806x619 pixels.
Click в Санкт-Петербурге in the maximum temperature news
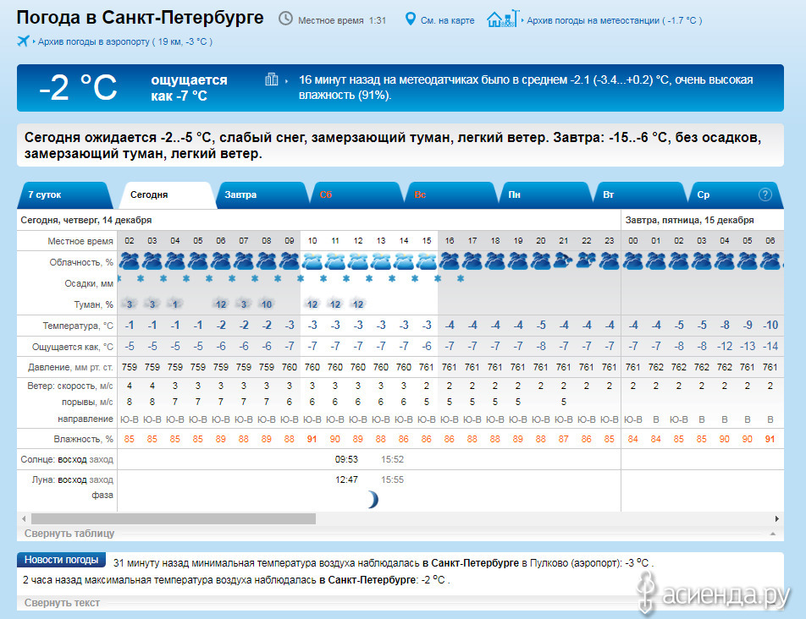(367, 580)
